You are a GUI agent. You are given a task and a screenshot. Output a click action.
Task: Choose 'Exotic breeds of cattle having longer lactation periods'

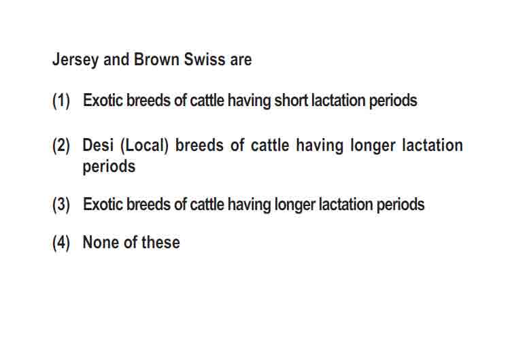(254, 205)
